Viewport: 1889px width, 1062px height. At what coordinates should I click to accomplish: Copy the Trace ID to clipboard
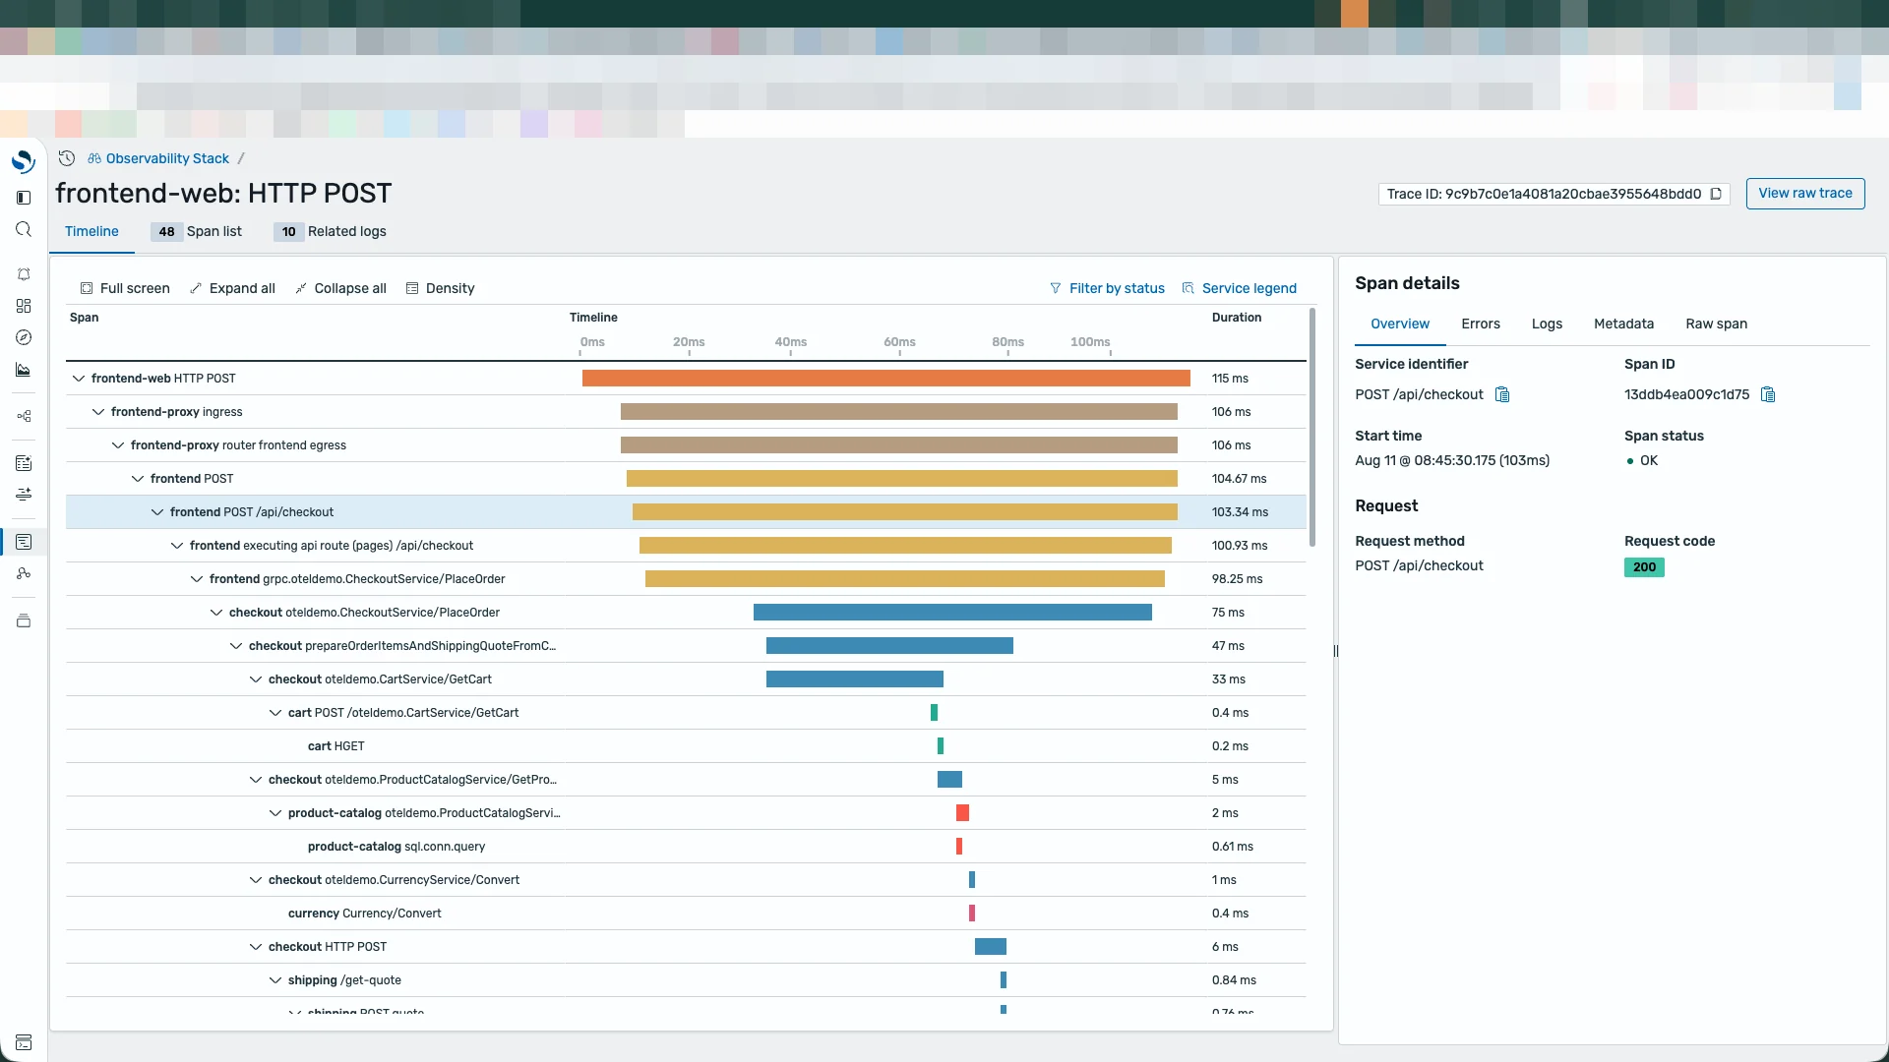[x=1716, y=194]
